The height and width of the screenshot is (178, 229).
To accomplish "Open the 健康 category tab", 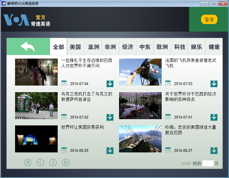I will (x=214, y=47).
